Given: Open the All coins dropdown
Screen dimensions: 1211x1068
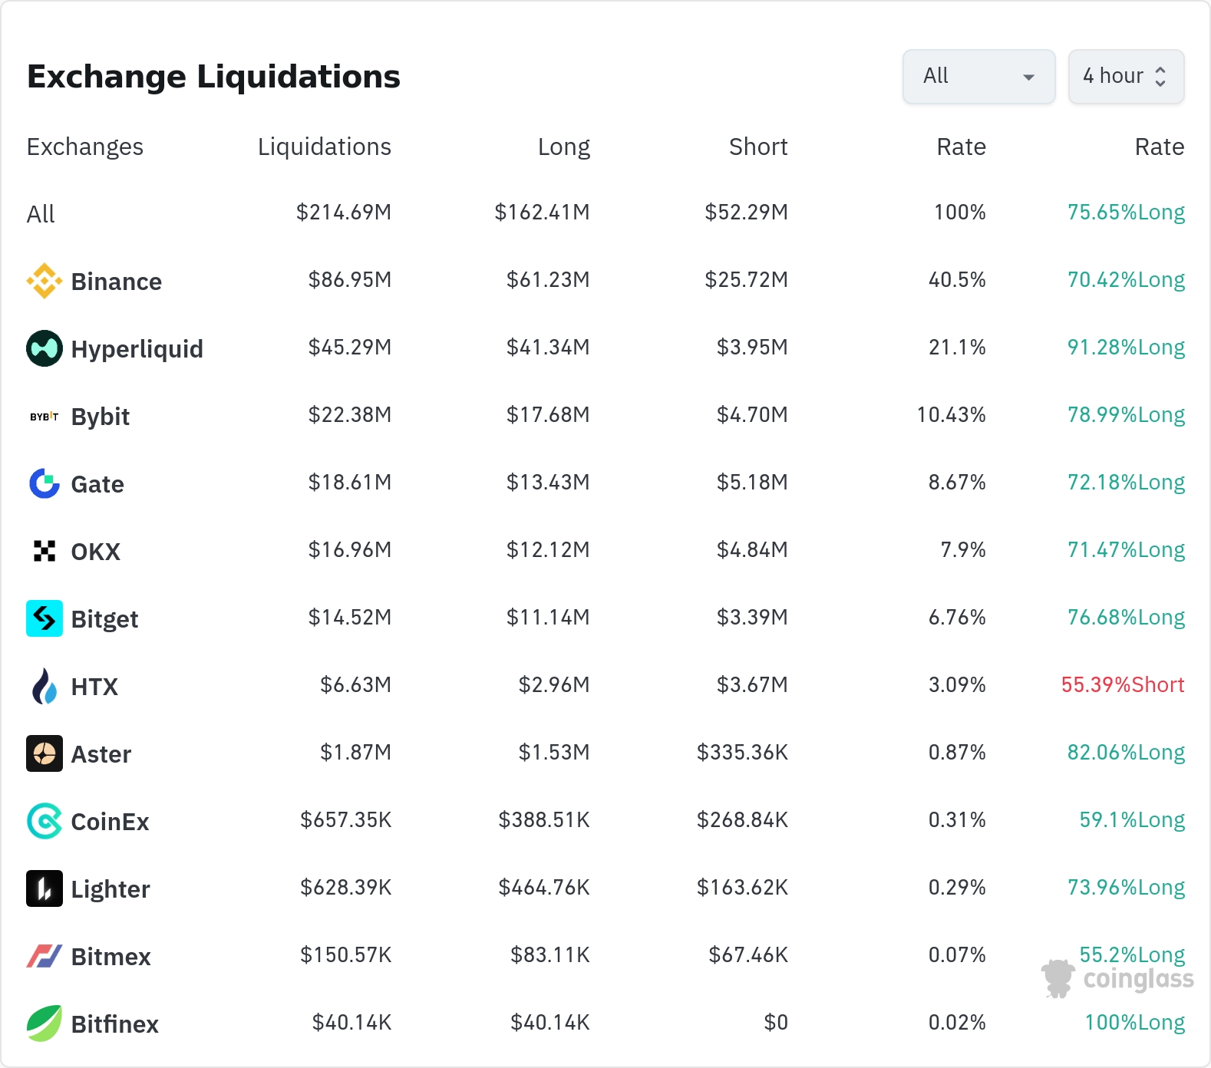Looking at the screenshot, I should [978, 76].
